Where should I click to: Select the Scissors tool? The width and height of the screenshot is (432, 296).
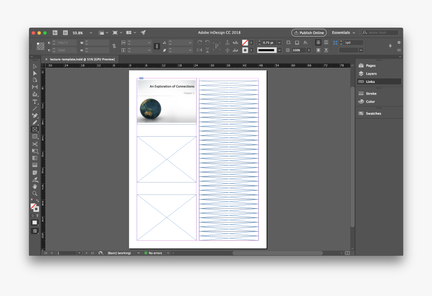coord(35,144)
